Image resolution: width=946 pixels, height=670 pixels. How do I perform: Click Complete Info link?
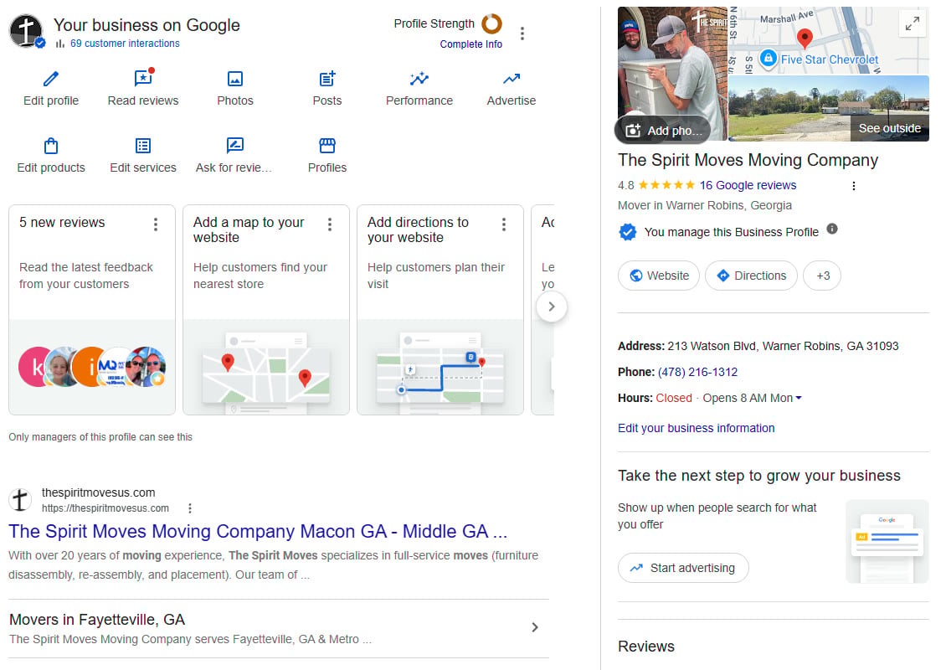coord(470,44)
